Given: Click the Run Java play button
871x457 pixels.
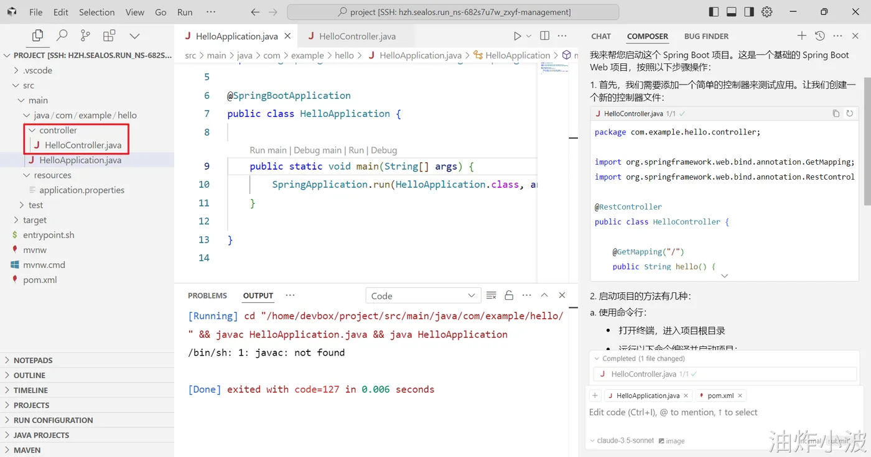Looking at the screenshot, I should [x=517, y=36].
